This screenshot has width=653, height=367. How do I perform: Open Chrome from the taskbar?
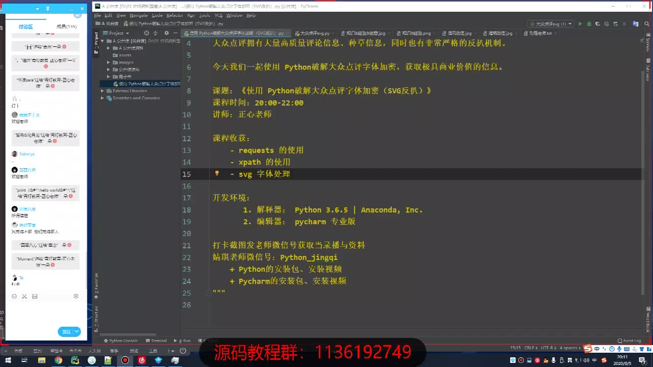pos(58,360)
